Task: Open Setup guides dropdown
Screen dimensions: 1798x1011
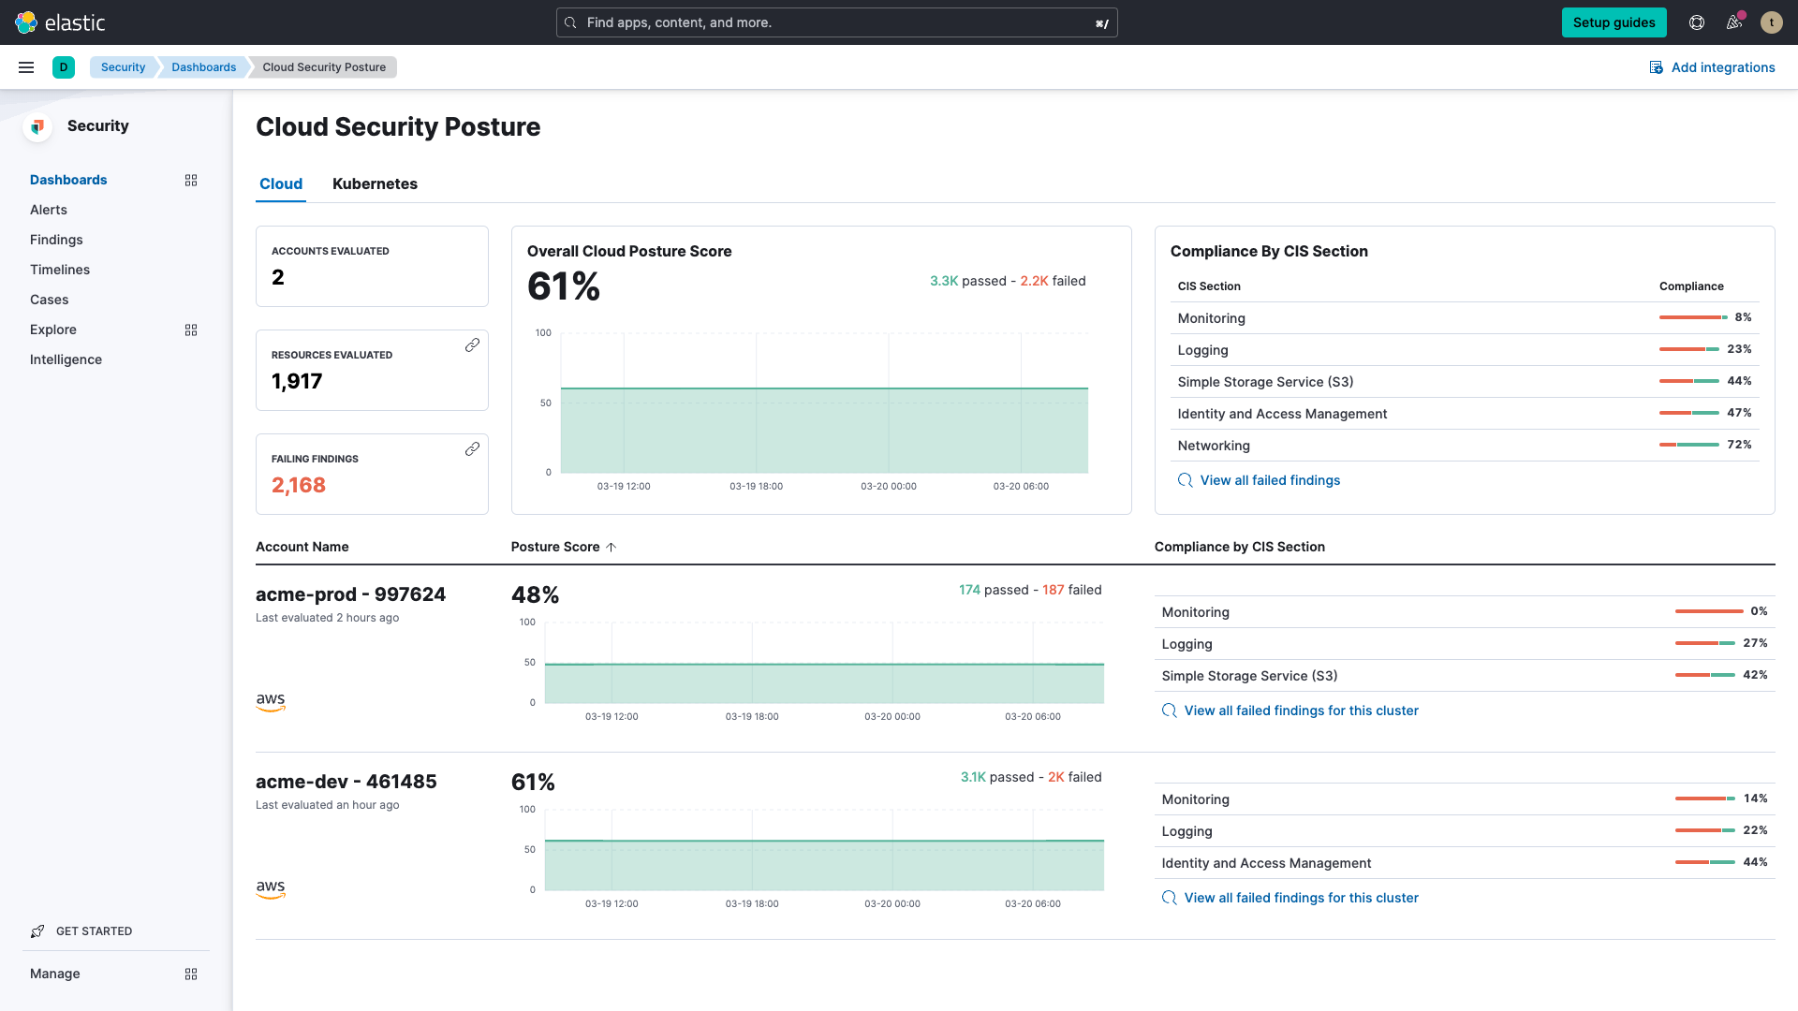Action: pyautogui.click(x=1615, y=22)
